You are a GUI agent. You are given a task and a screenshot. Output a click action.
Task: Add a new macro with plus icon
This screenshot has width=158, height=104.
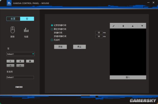coord(10,61)
